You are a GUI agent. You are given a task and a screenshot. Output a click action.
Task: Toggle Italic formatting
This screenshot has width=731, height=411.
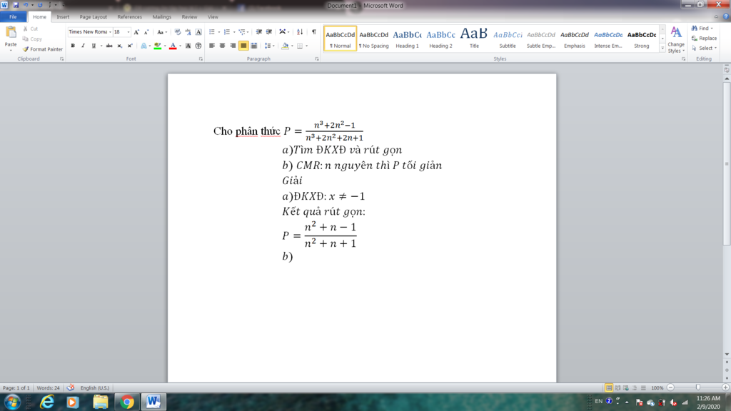point(83,46)
